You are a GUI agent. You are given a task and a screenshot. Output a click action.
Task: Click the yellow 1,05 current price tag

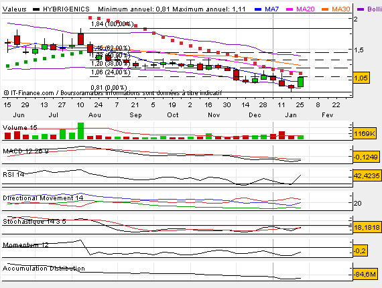(361, 78)
